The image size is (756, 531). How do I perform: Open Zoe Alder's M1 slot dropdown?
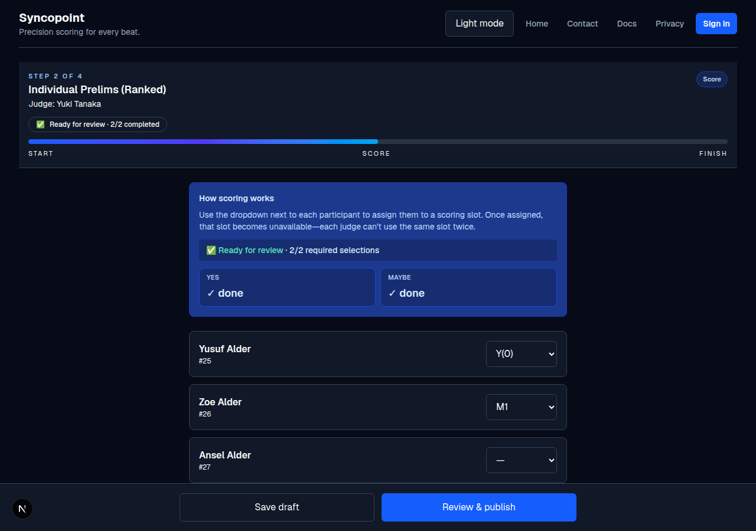pyautogui.click(x=522, y=407)
